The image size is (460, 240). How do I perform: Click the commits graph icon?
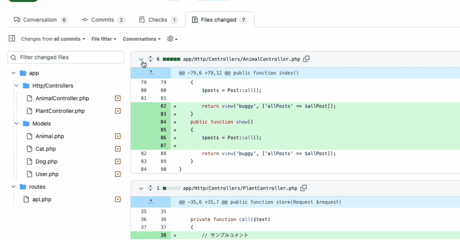pyautogui.click(x=85, y=20)
